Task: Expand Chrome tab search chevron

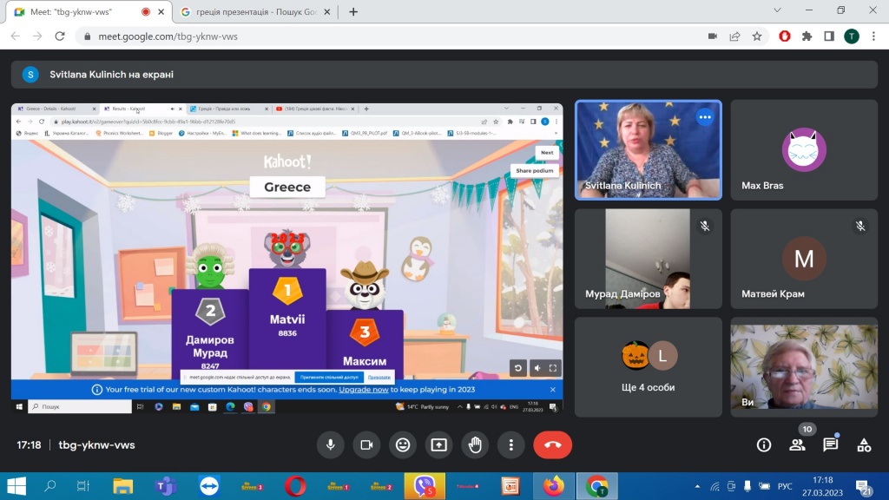Action: 775,11
